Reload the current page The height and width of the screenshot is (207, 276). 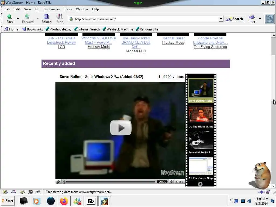46,19
